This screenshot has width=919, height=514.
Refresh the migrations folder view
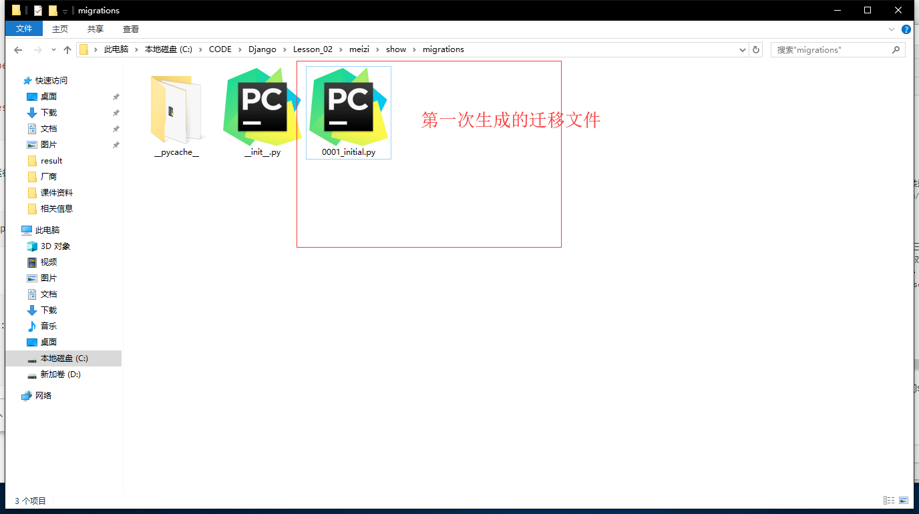pos(756,49)
